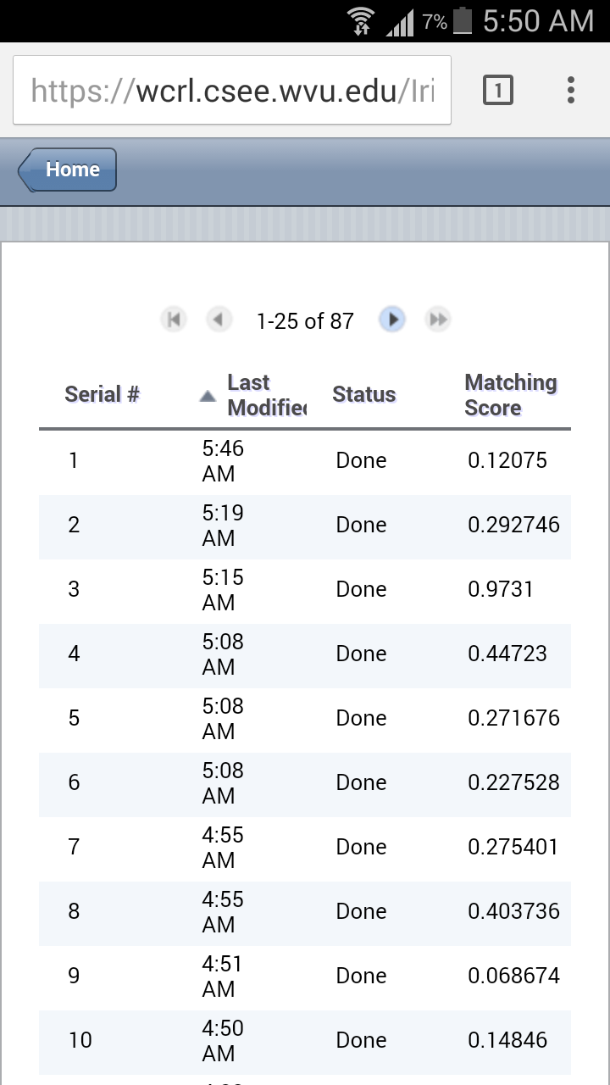Open the browser three-dot menu

pos(571,90)
